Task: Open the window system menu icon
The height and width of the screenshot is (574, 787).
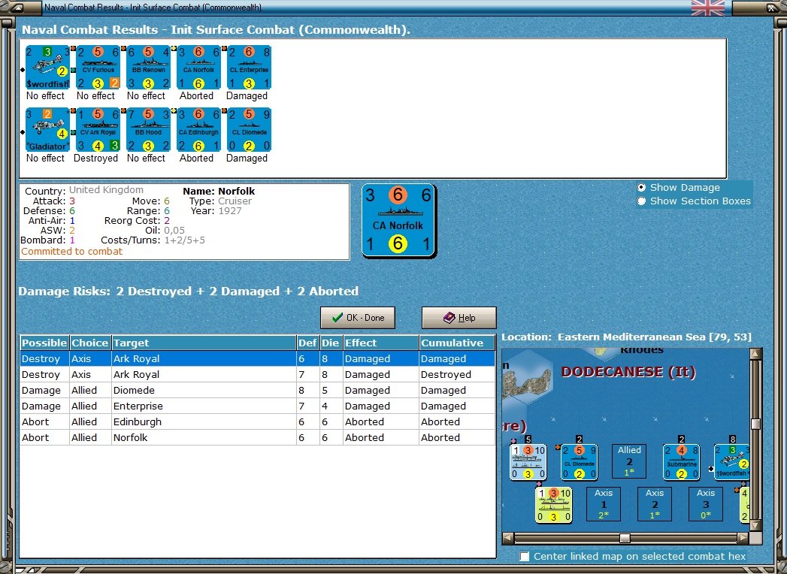Action: click(17, 8)
